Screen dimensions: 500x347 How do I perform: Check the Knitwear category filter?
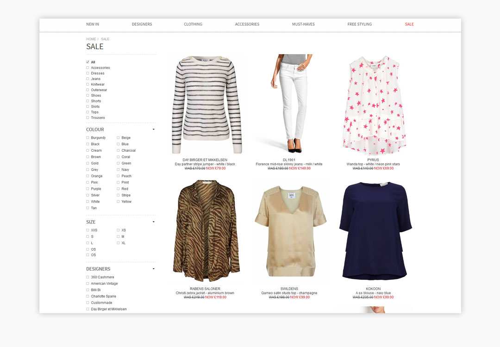[x=87, y=85]
